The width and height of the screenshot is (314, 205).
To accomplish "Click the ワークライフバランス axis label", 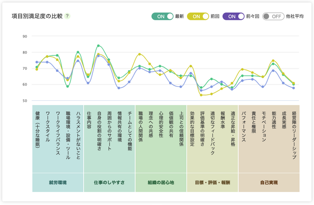I will click(57, 134).
